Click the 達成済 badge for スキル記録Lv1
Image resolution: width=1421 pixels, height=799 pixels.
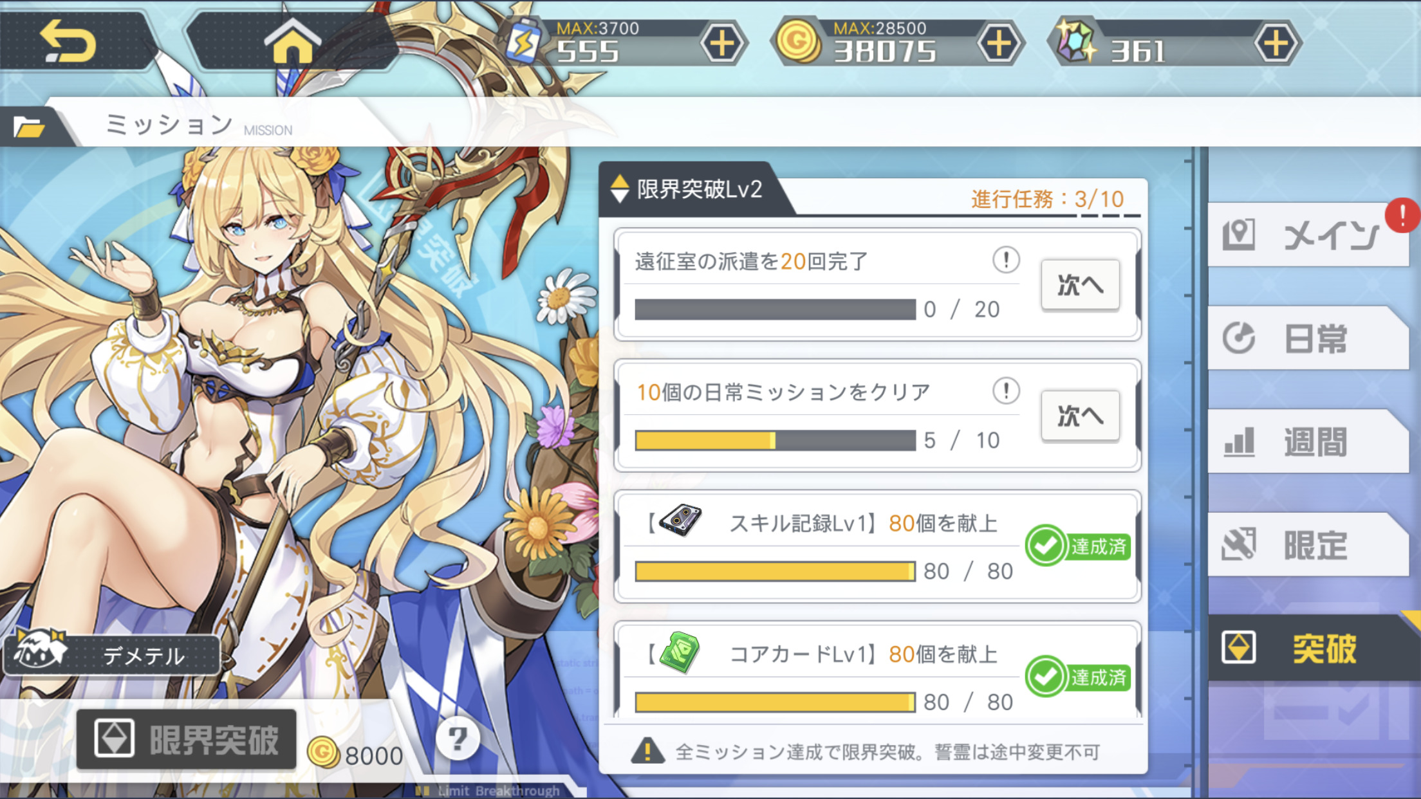coord(1079,546)
